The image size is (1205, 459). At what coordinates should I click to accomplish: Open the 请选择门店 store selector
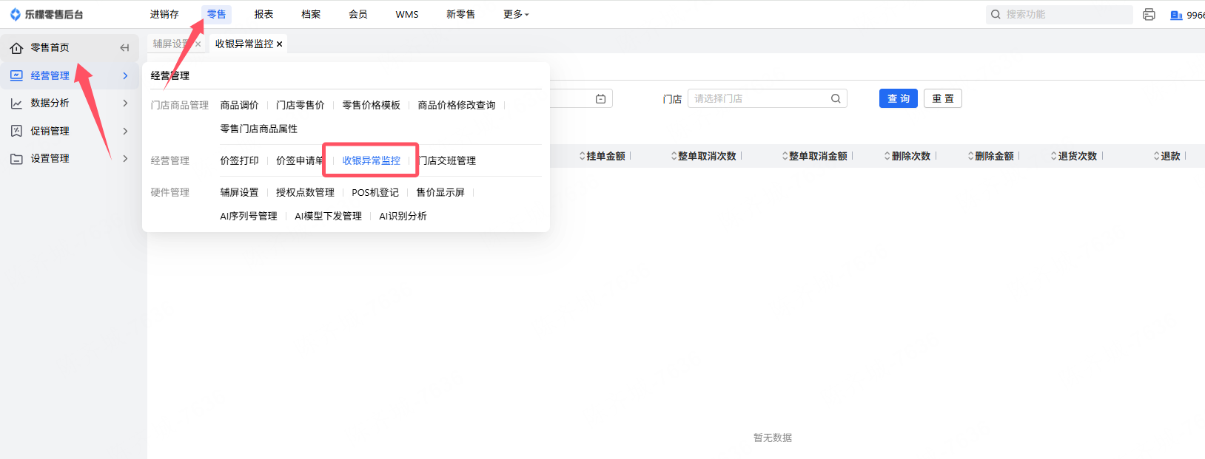767,98
